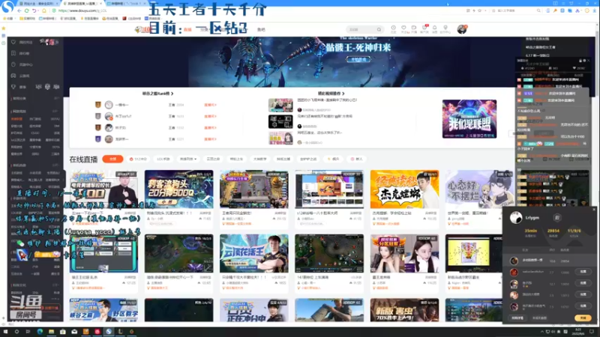Open the messages icon with red badge

click(x=424, y=28)
